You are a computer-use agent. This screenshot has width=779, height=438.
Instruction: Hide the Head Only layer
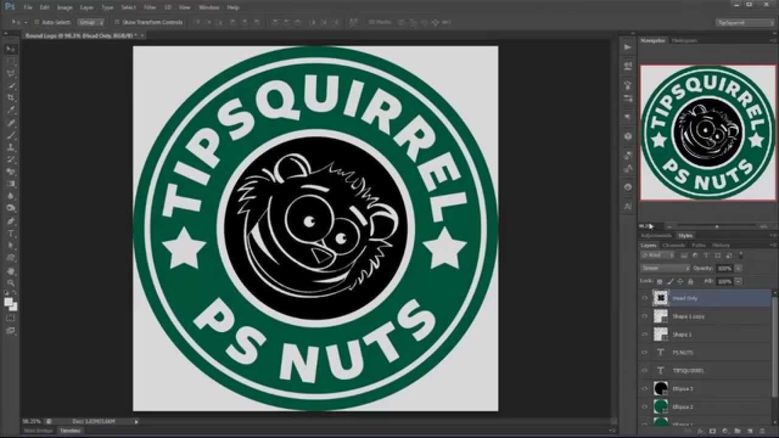645,298
